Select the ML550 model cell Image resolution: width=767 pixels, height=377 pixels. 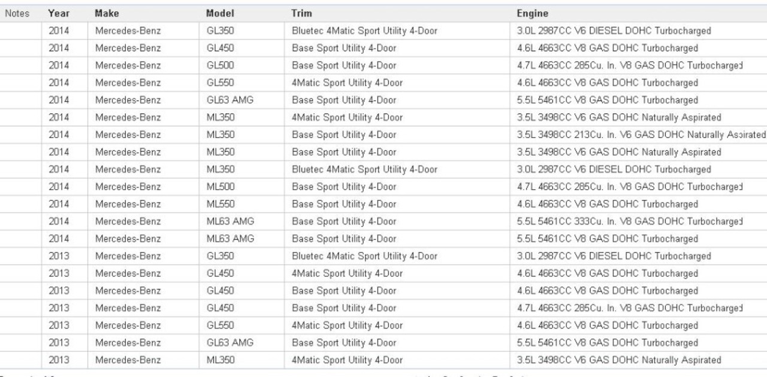(x=219, y=204)
